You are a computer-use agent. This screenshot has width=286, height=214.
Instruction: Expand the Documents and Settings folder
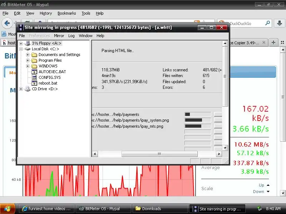tap(28, 55)
